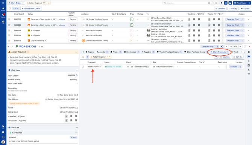Copy work order number 6583008 in Overview

tap(77, 75)
